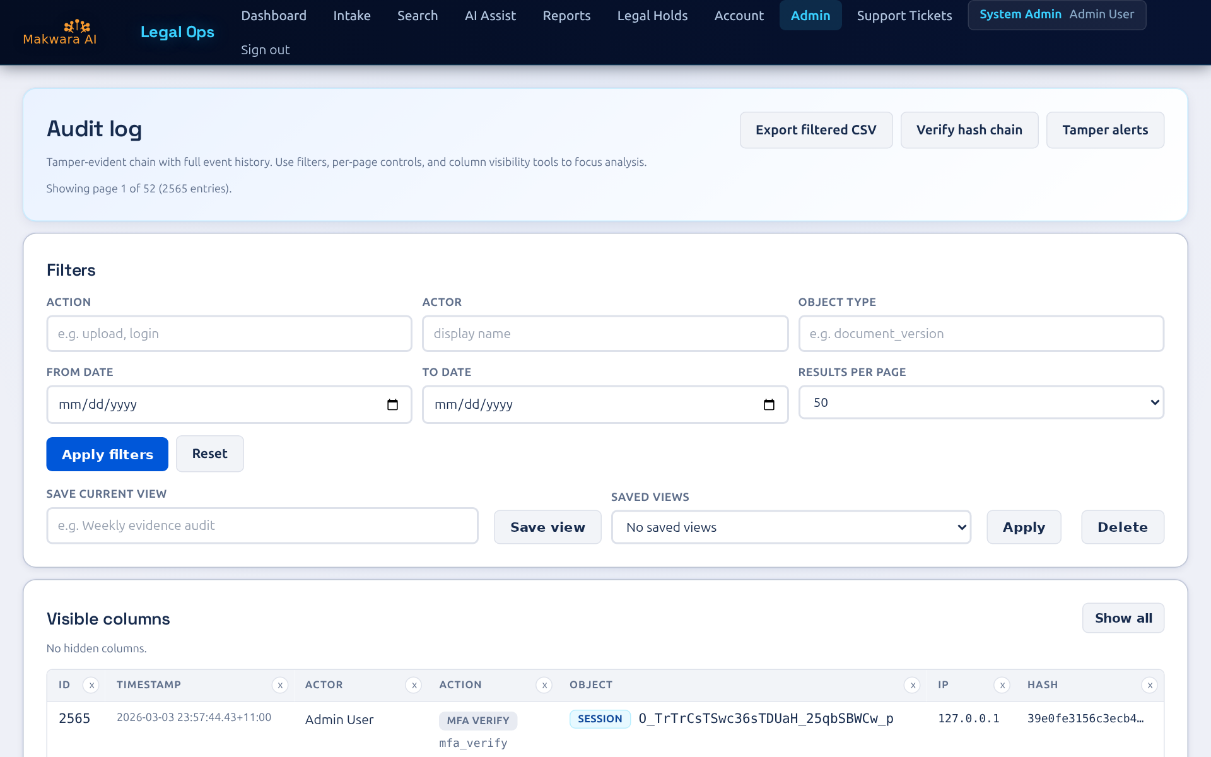Image resolution: width=1211 pixels, height=757 pixels.
Task: Go to Legal Holds in navigation
Action: coord(652,16)
